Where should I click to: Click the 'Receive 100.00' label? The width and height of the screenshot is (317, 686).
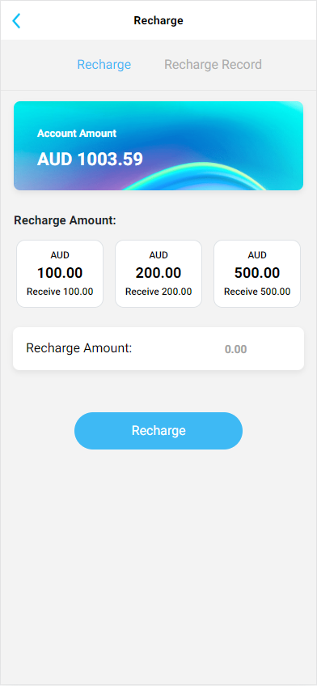click(x=60, y=292)
